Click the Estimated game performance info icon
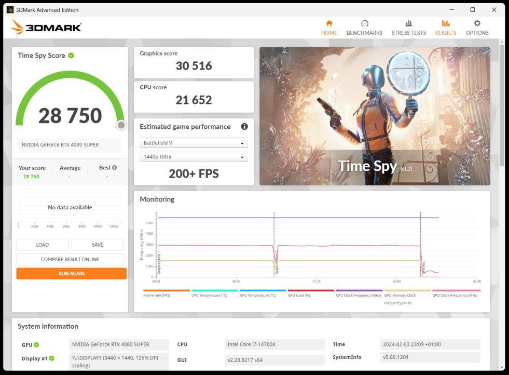The height and width of the screenshot is (375, 509). (x=244, y=127)
